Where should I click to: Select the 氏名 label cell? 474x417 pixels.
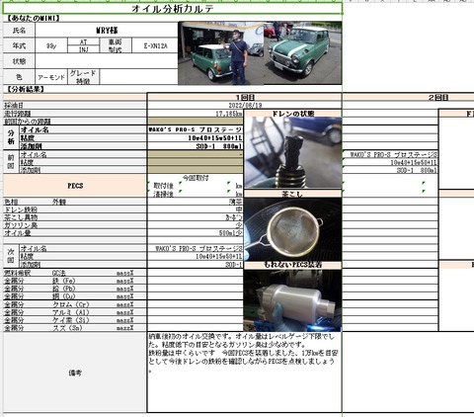click(x=19, y=31)
